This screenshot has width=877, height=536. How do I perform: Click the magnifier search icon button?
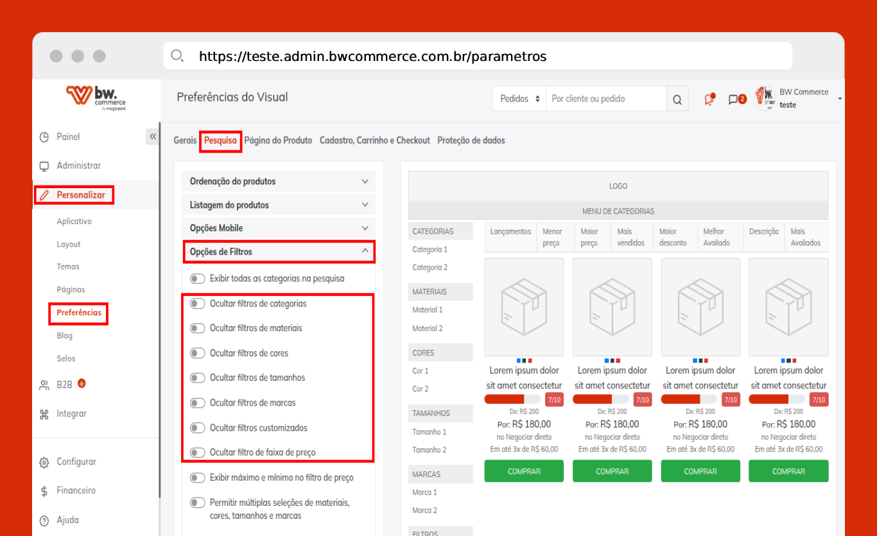point(677,99)
